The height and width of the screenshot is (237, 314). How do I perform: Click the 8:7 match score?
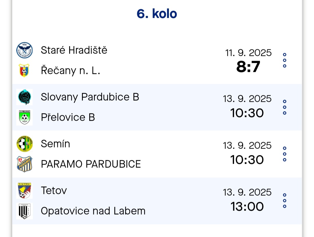tap(248, 67)
